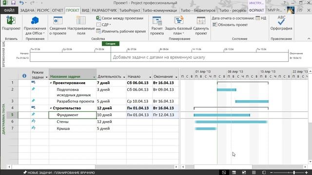312x175 pixels.
Task: Open the Help question mark icon
Action: 284,3
